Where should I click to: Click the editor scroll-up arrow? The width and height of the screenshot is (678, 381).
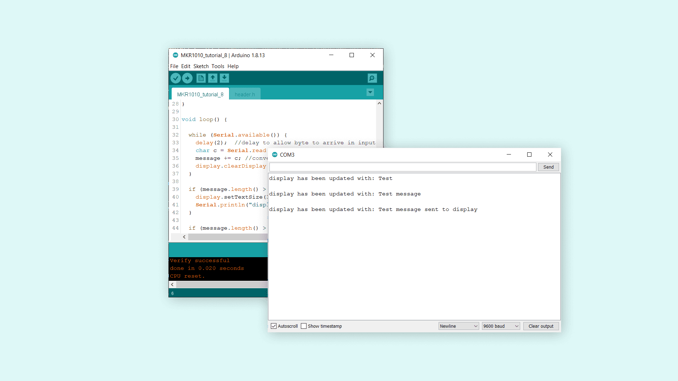point(379,103)
